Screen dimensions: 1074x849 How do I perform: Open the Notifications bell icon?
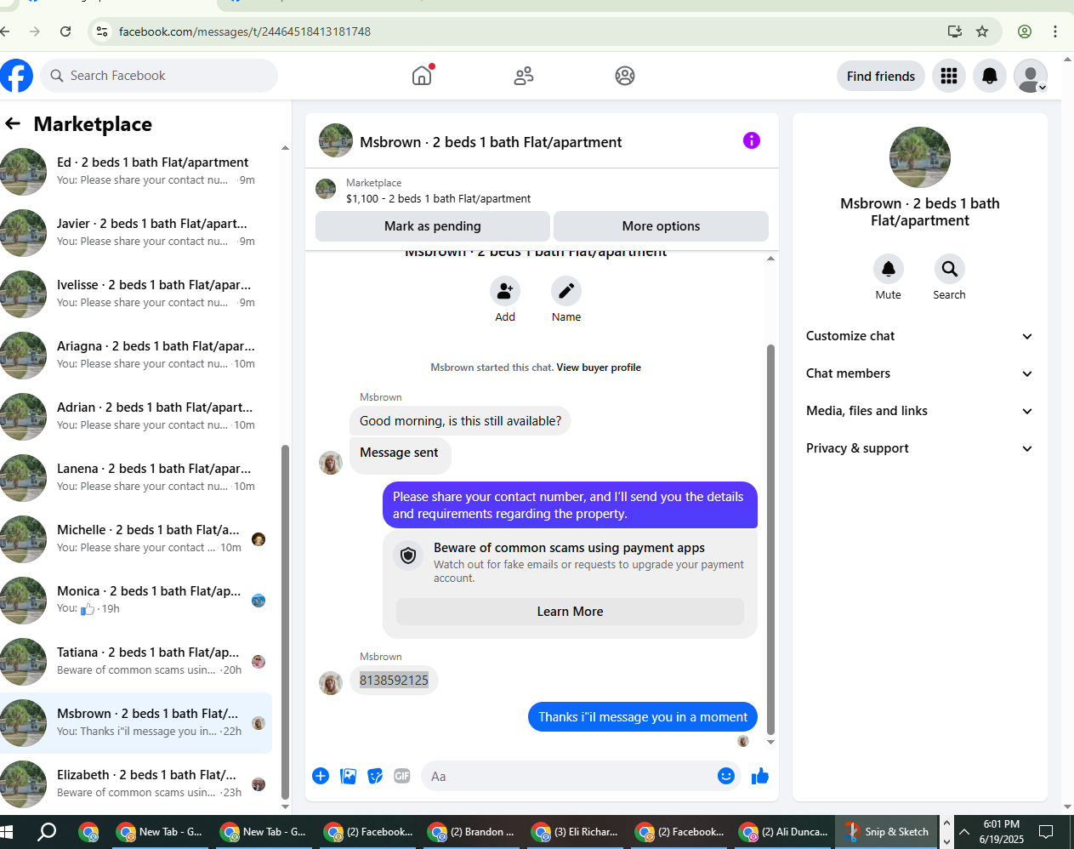990,76
